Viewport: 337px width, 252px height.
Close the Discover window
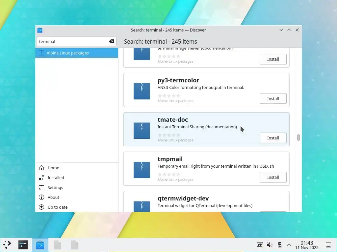[297, 30]
